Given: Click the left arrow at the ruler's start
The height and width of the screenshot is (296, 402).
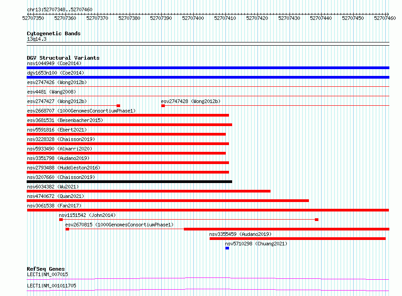Looking at the screenshot, I should pyautogui.click(x=28, y=14).
